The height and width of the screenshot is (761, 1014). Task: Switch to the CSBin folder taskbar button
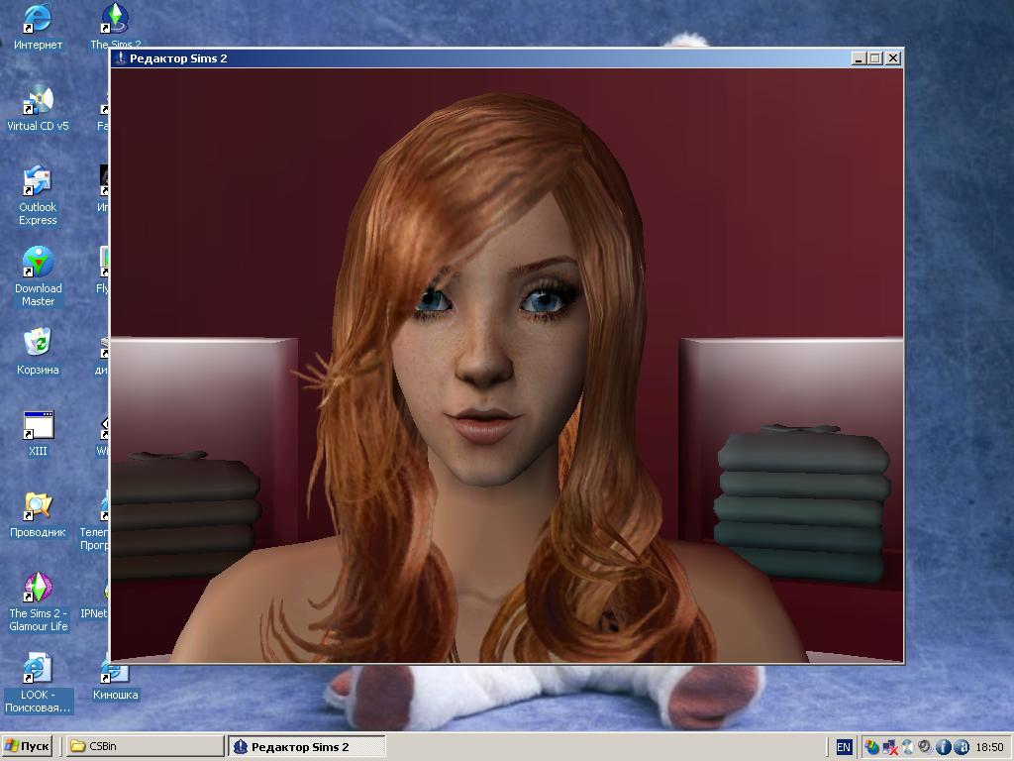146,747
